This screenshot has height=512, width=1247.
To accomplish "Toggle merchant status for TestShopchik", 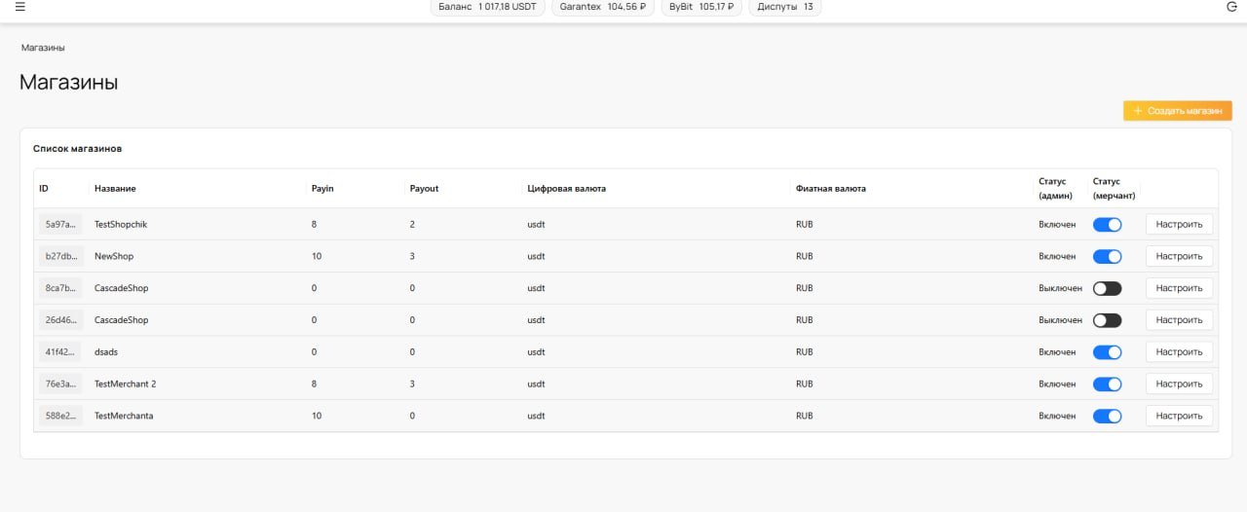I will 1107,225.
